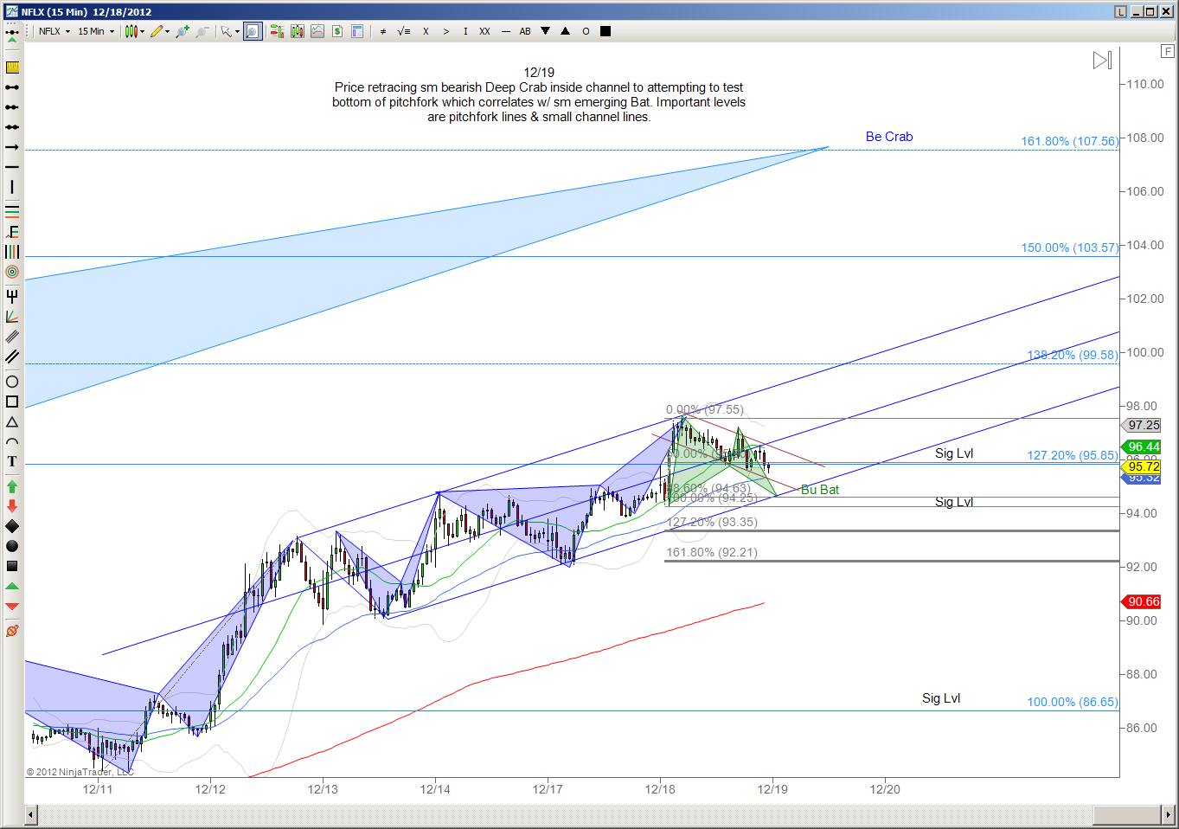
Task: Click the horizontal scrollbar right arrow
Action: pos(1169,815)
